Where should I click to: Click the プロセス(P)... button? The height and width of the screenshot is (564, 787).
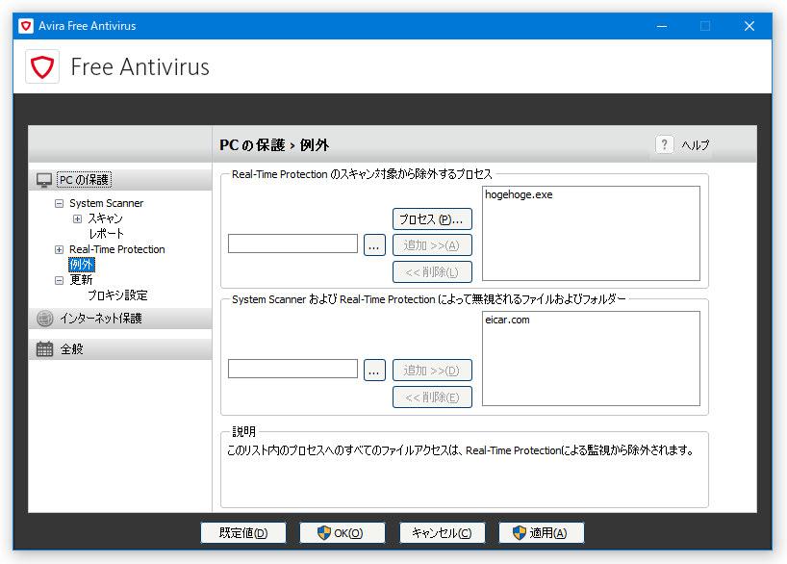point(432,219)
